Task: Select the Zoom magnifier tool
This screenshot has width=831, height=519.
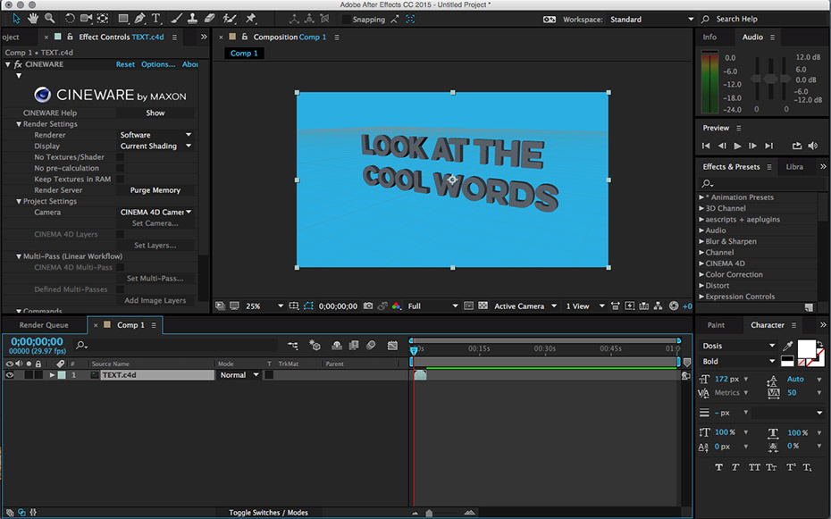Action: 50,18
